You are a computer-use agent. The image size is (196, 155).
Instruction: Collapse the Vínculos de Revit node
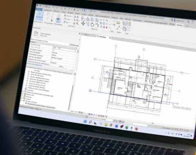(21, 100)
